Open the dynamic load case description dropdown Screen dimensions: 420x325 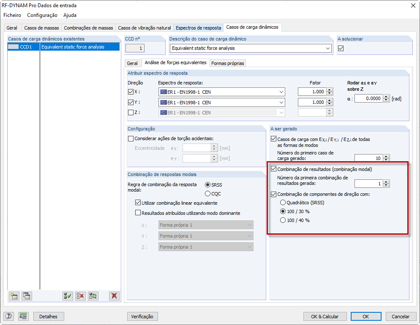pyautogui.click(x=327, y=47)
